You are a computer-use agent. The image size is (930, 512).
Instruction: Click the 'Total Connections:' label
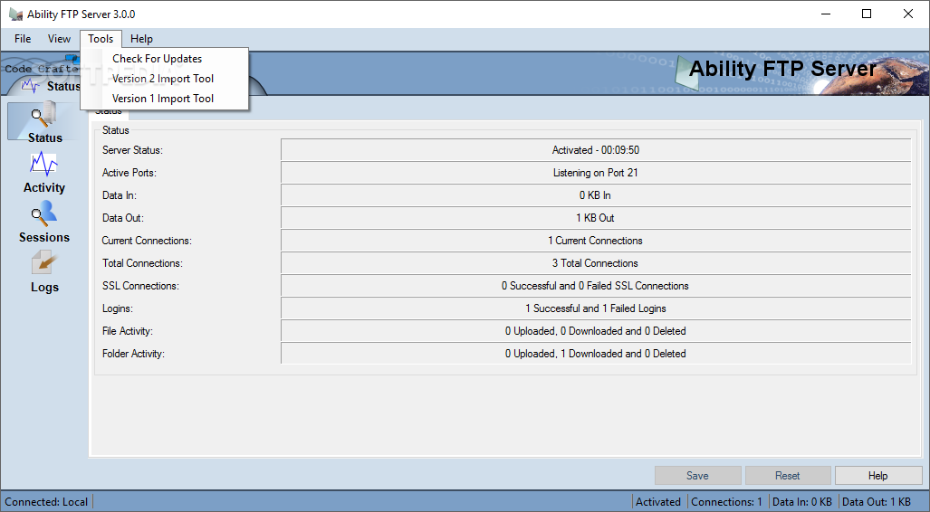[142, 263]
